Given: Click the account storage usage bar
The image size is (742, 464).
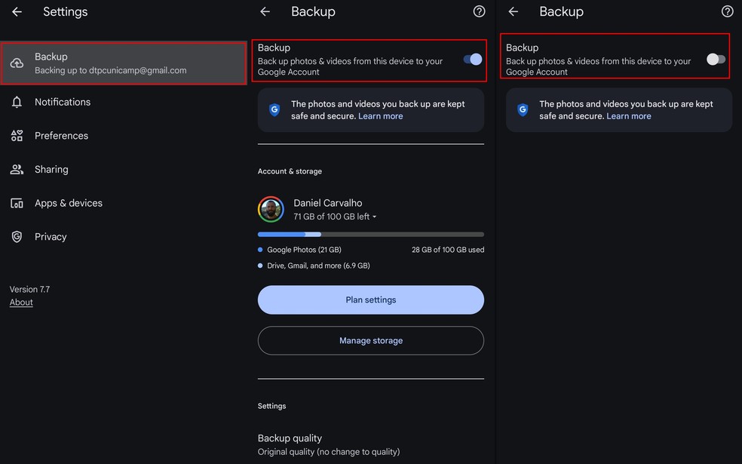Looking at the screenshot, I should click(370, 235).
